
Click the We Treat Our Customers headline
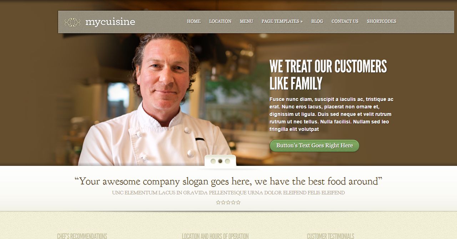tap(328, 75)
